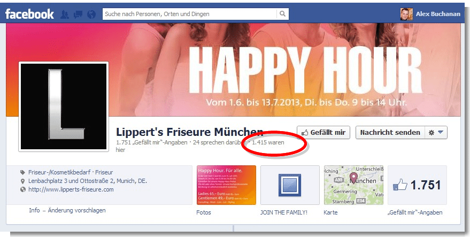Click the category tag icon
The width and height of the screenshot is (470, 237).
point(22,172)
